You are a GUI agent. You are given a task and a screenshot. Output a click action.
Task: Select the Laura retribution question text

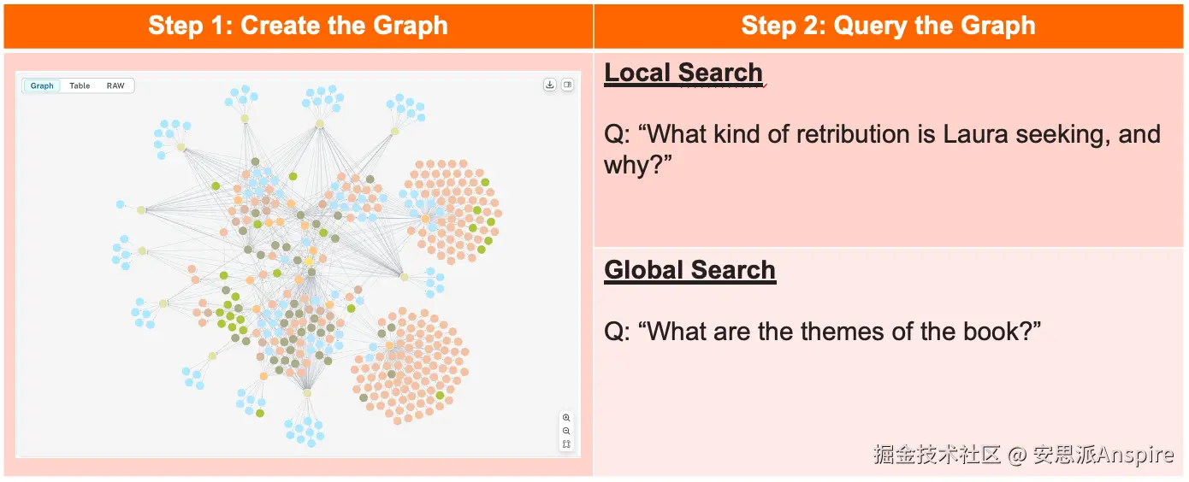coord(882,149)
